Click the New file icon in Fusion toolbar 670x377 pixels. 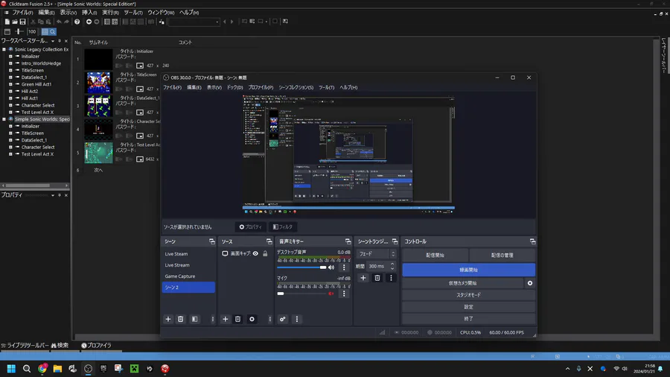(x=7, y=22)
